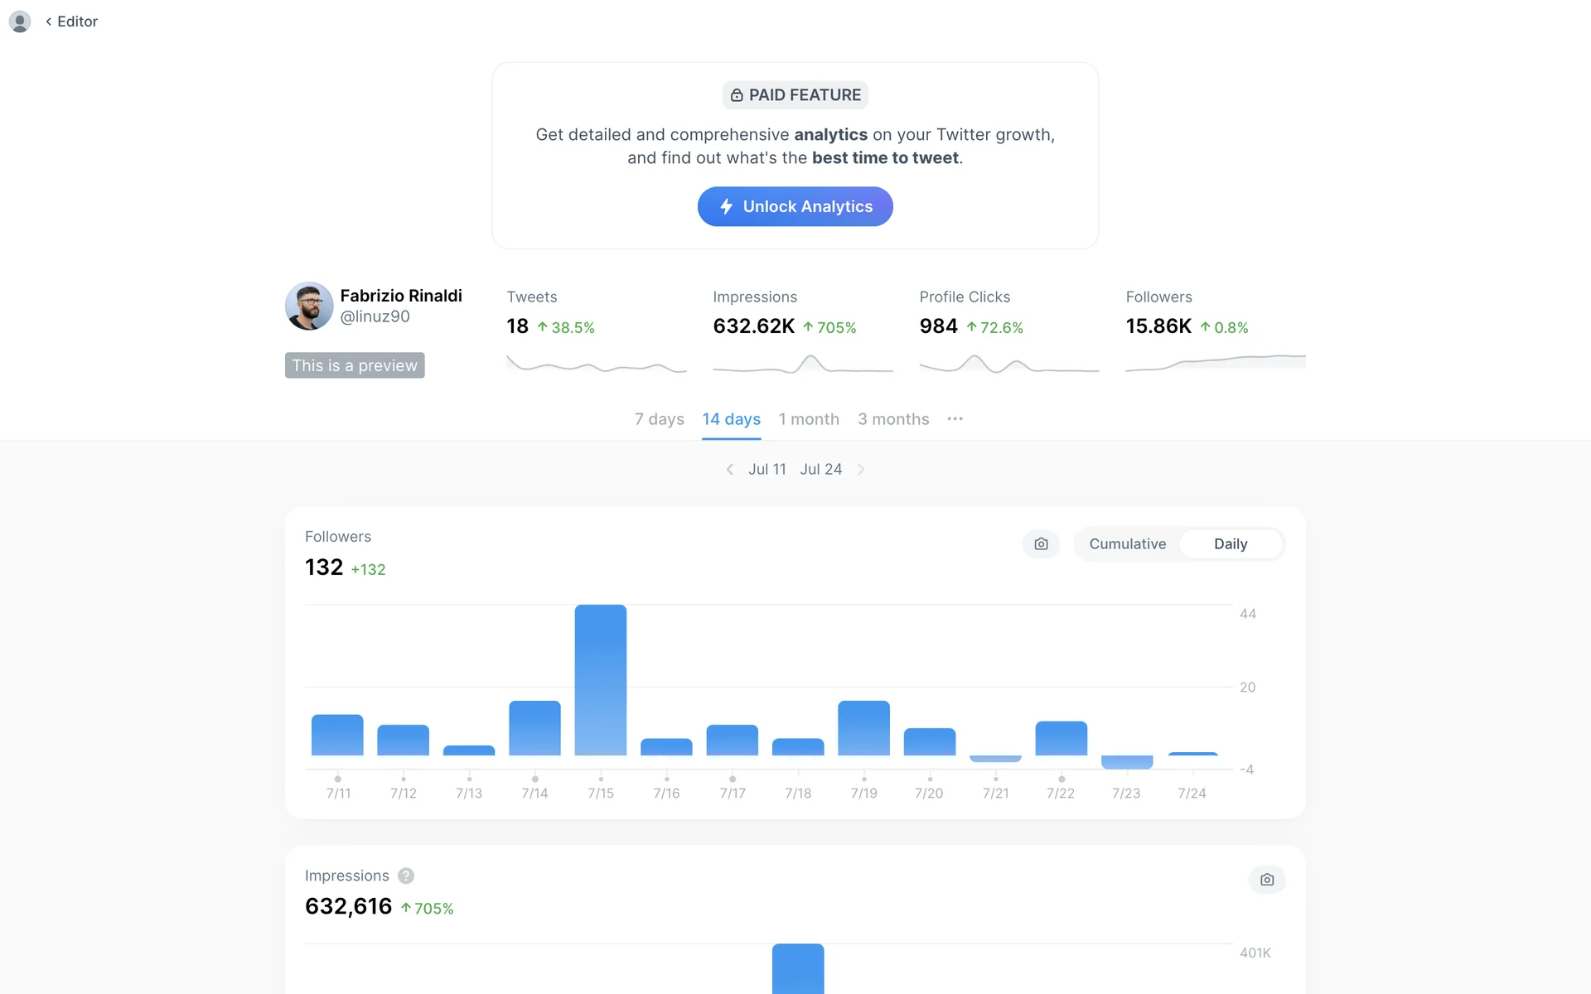
Task: Click the lock icon on Paid Feature badge
Action: coord(737,95)
